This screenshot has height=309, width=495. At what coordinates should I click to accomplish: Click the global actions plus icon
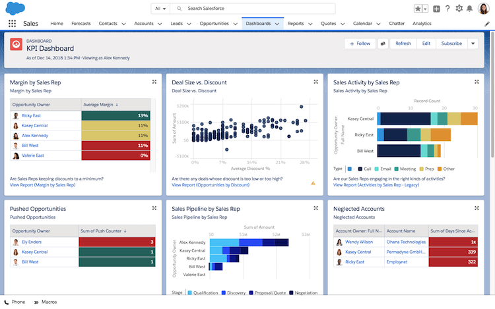pos(436,9)
